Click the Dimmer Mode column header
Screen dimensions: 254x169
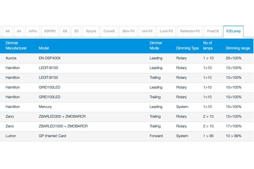(156, 45)
